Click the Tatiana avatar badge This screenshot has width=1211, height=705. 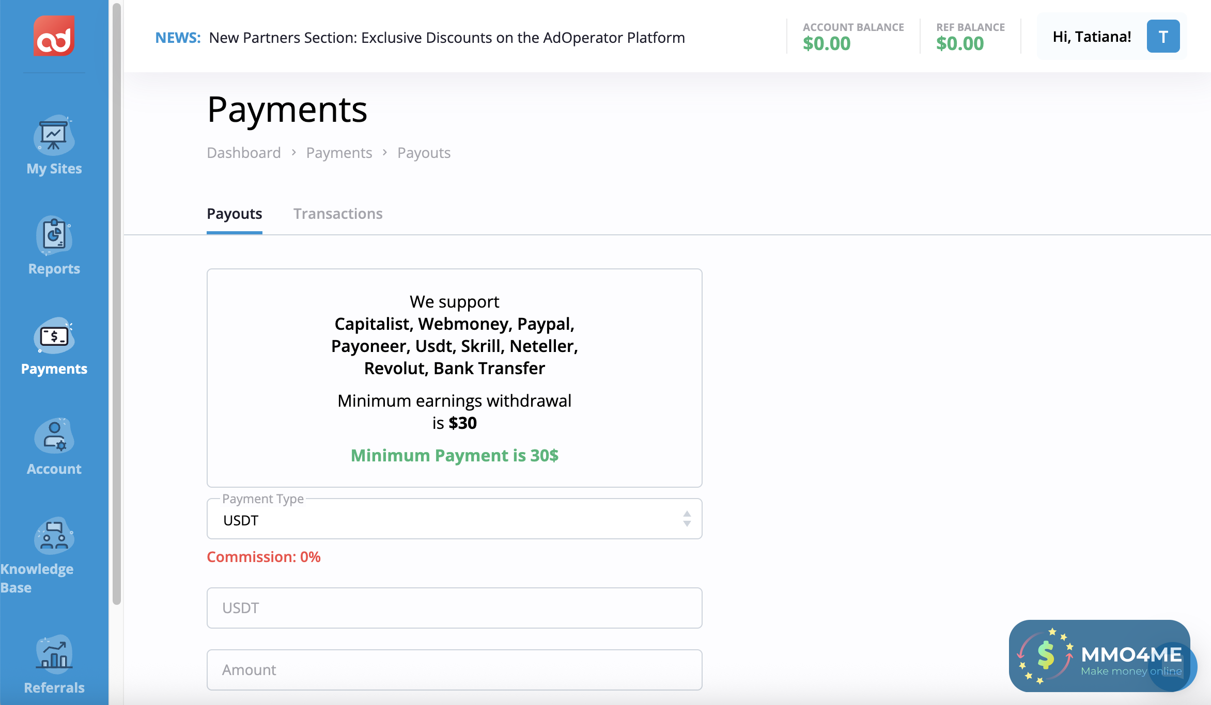[x=1163, y=36]
